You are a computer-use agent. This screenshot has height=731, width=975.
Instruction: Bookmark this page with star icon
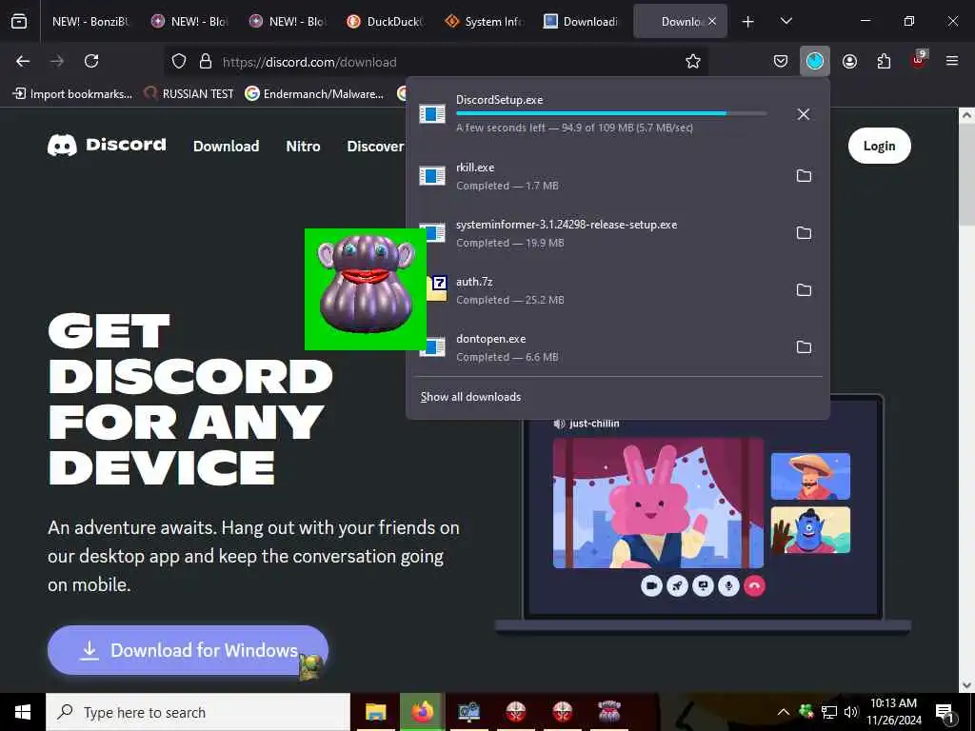coord(693,62)
